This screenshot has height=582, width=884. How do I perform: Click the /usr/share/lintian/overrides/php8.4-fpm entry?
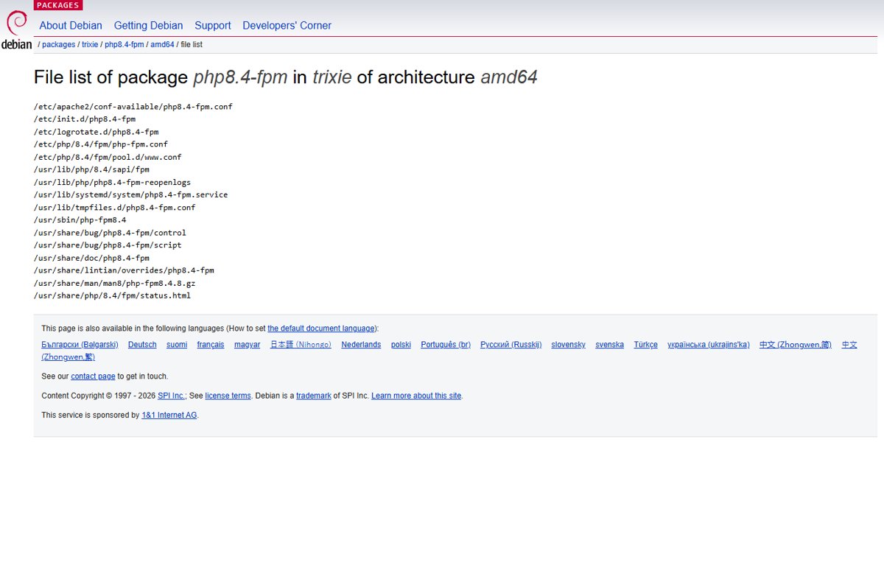tap(124, 270)
